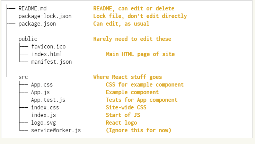The height and width of the screenshot is (144, 255).
Task: Select the package-lock.json entry
Action: (45, 16)
